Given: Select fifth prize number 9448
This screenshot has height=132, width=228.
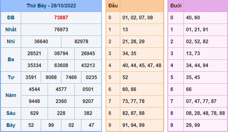Looking at the screenshot, I should pos(34,101).
